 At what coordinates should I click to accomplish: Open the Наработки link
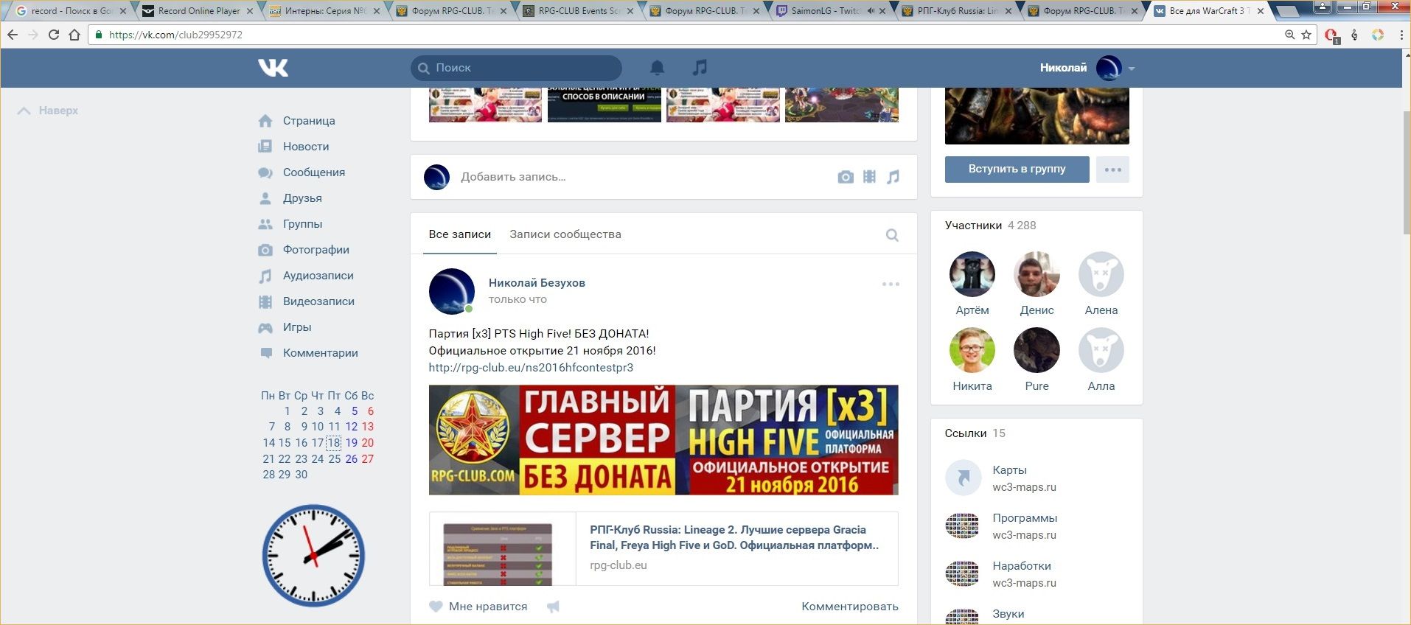click(1022, 566)
